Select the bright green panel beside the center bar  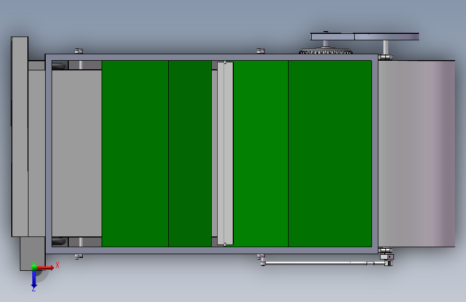[x=261, y=153]
